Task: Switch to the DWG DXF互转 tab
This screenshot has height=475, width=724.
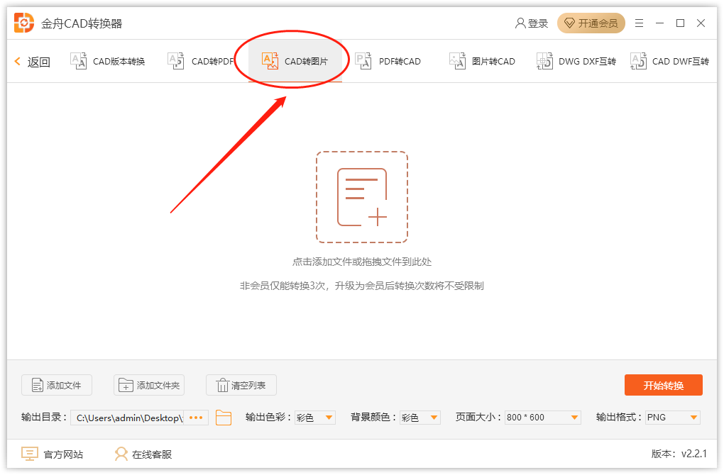Action: [576, 62]
